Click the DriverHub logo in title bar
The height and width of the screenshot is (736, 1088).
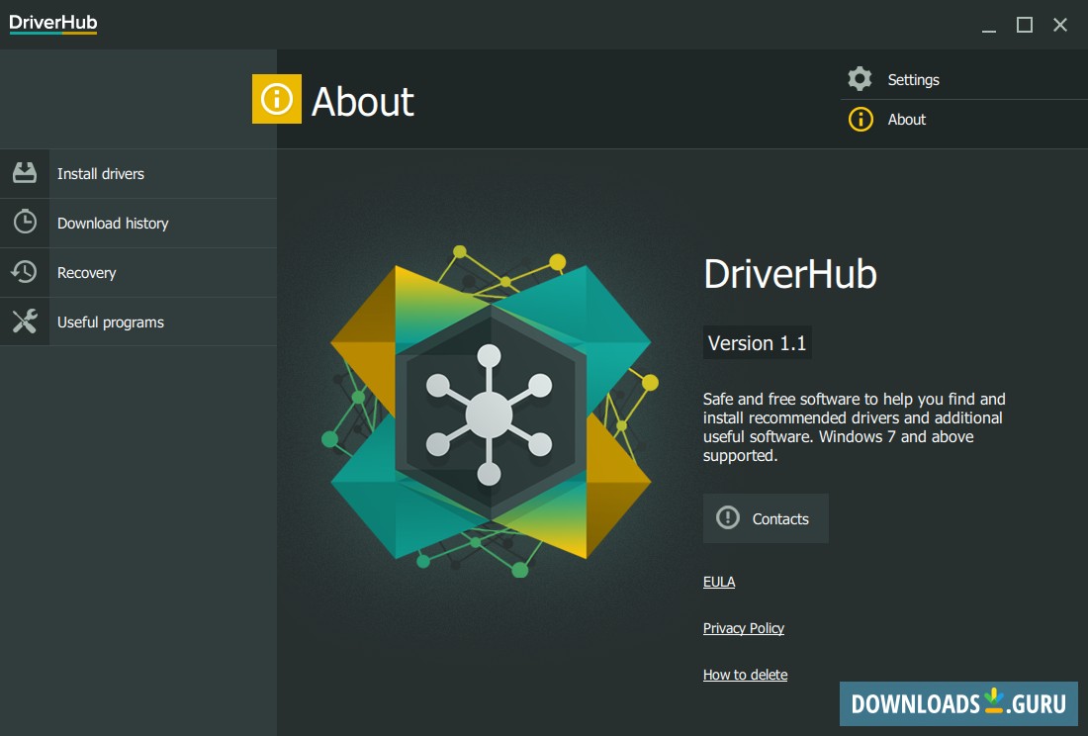52,23
